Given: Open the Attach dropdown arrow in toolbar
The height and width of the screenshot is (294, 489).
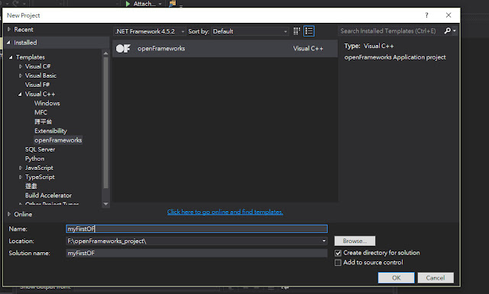Looking at the screenshot, I should click(160, 4).
